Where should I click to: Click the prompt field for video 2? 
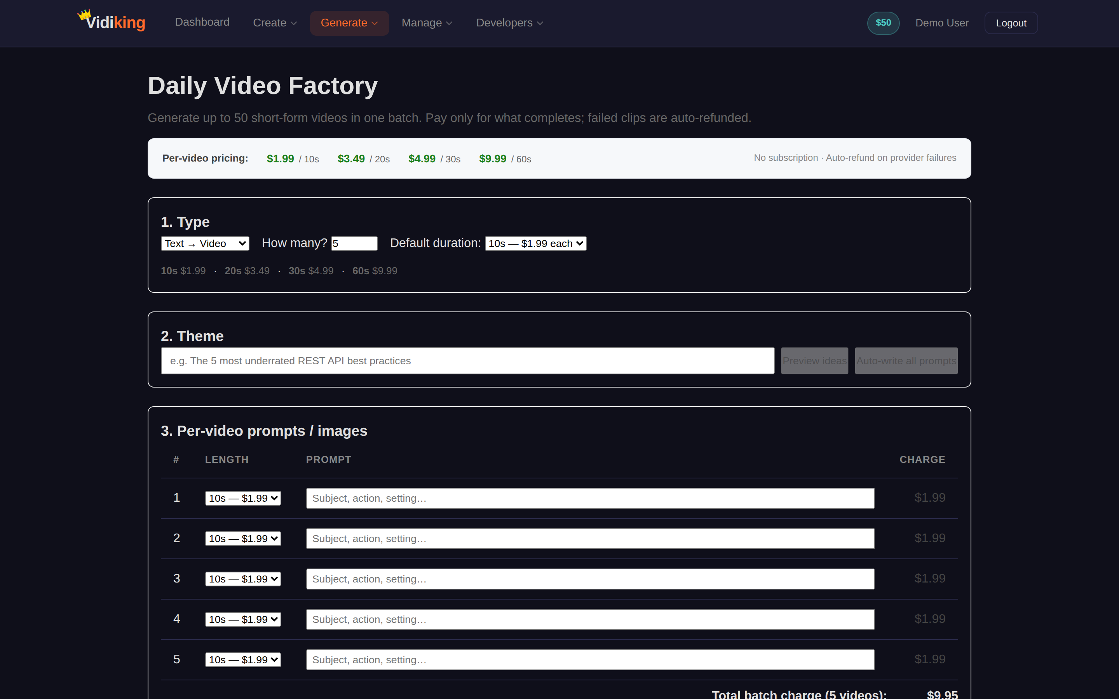(x=590, y=538)
